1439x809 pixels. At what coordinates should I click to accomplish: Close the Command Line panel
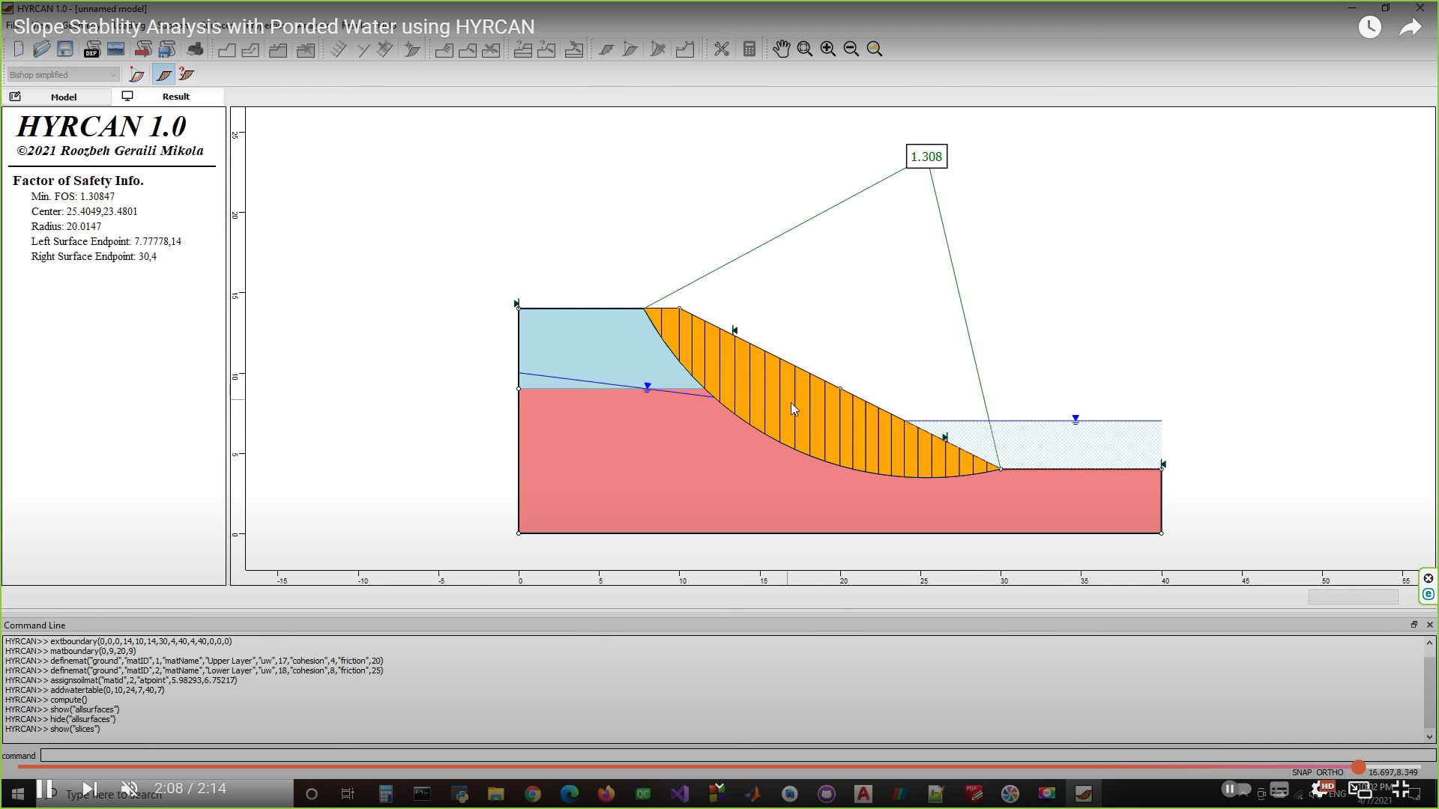click(x=1429, y=625)
